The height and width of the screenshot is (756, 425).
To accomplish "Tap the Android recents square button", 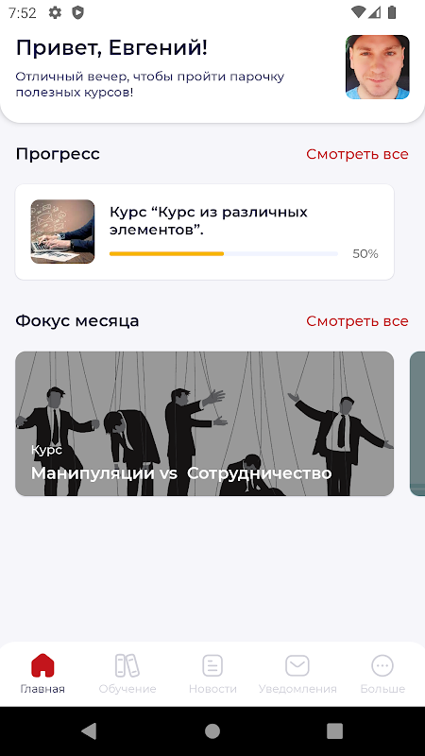I will 335,730.
